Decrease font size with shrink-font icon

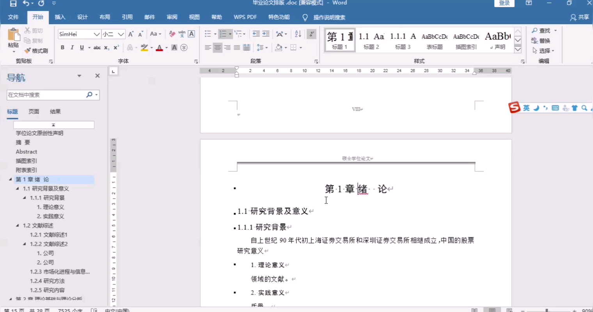140,34
